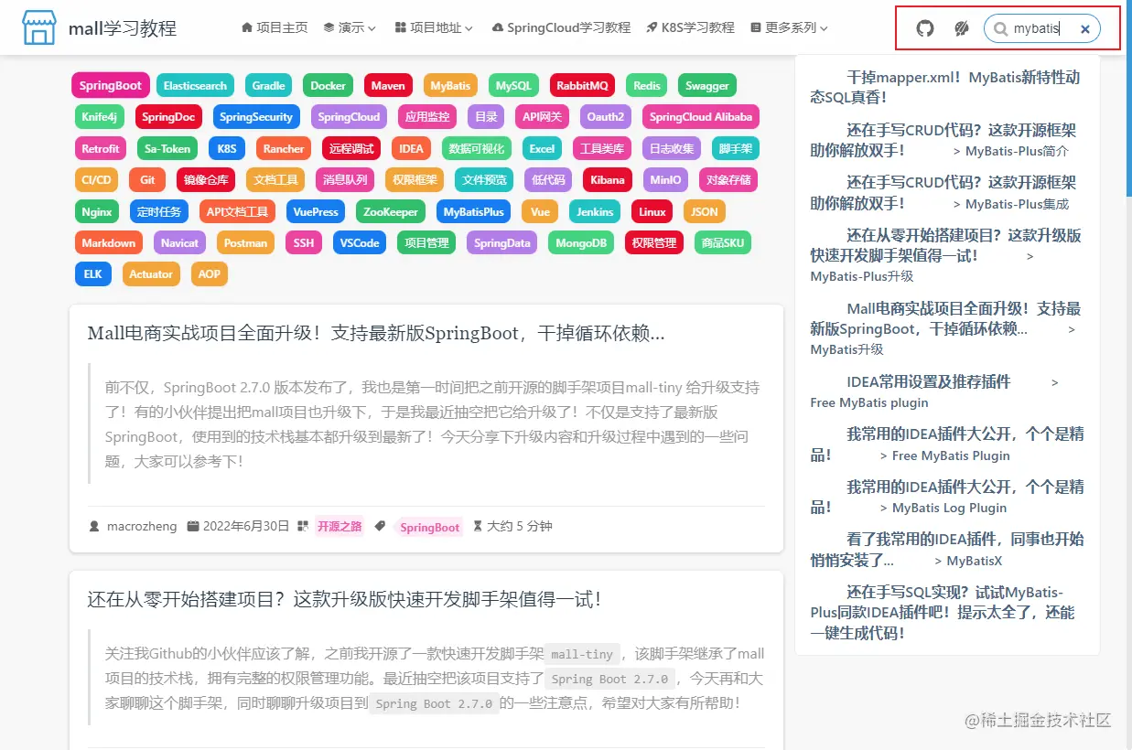This screenshot has width=1132, height=750.
Task: Select the SpringCloud Alibaba tag
Action: pos(701,117)
